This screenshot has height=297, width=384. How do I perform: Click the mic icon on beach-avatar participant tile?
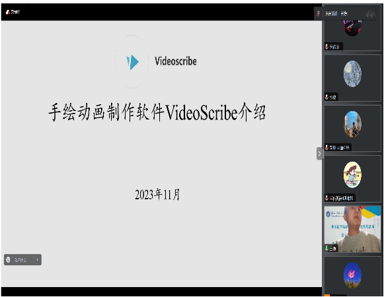tap(326, 147)
